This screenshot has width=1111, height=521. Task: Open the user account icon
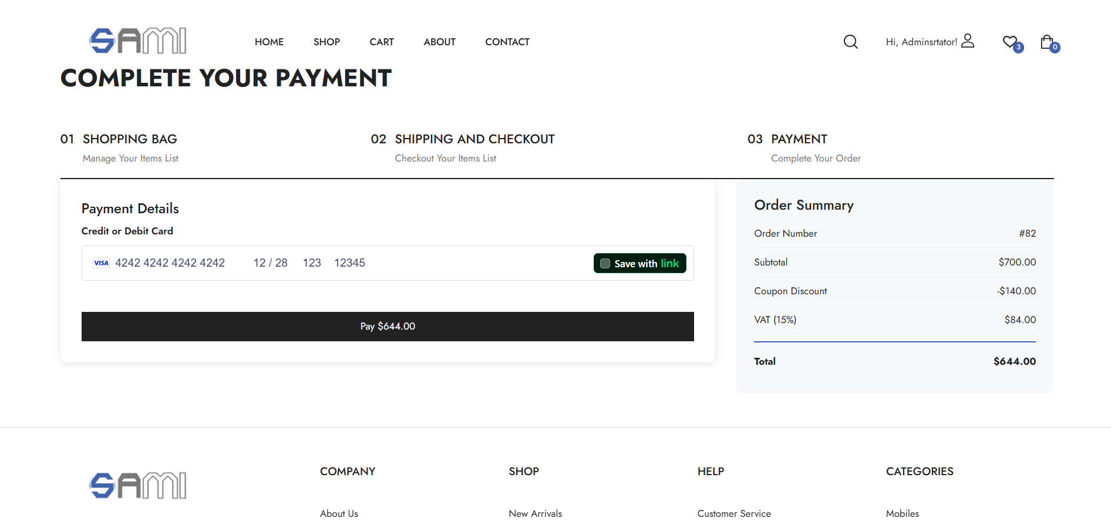coord(968,41)
